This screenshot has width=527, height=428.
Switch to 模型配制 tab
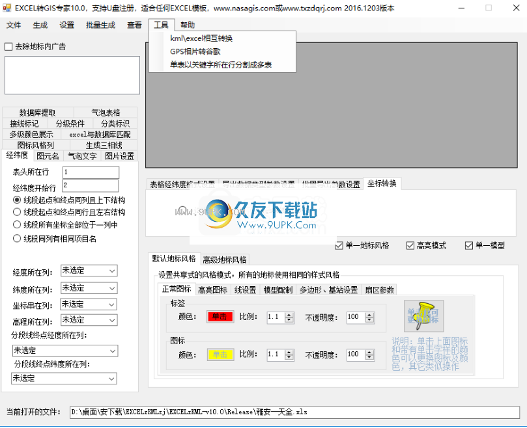click(278, 289)
